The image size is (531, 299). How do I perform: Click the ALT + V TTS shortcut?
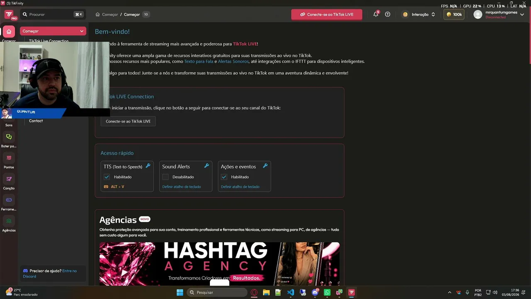[114, 187]
